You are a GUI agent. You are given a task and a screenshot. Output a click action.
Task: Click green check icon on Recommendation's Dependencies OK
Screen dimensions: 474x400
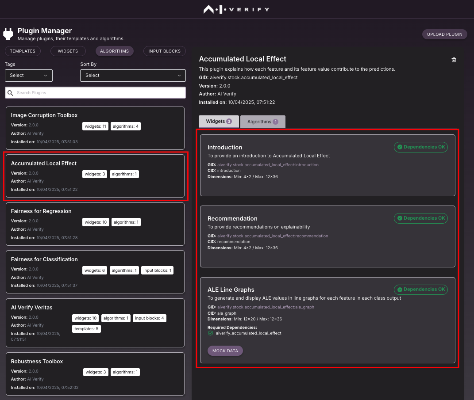coord(400,218)
